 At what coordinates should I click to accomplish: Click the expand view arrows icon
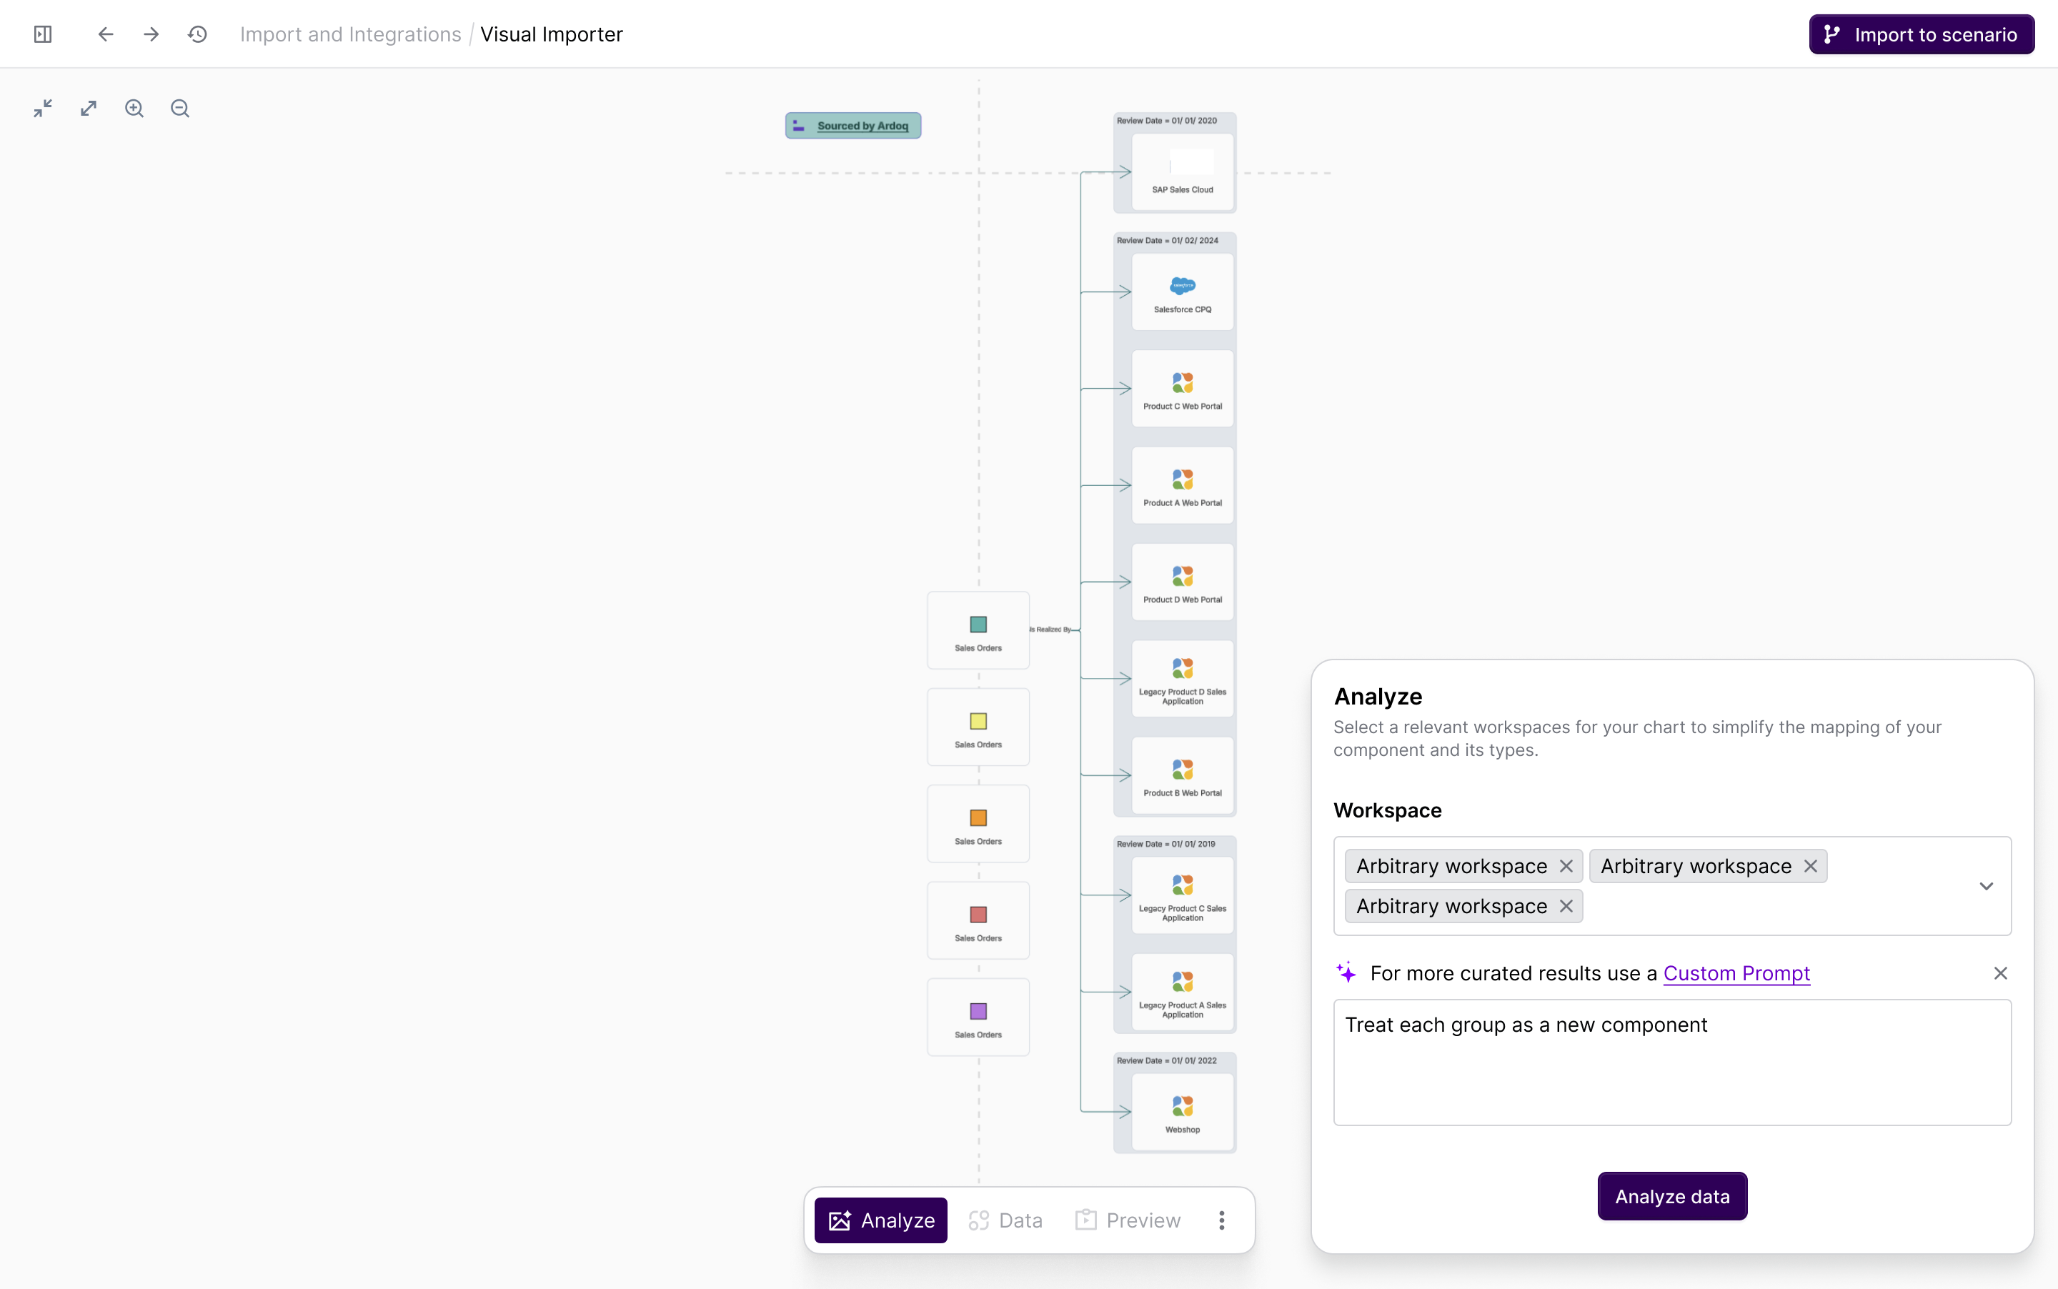(89, 109)
